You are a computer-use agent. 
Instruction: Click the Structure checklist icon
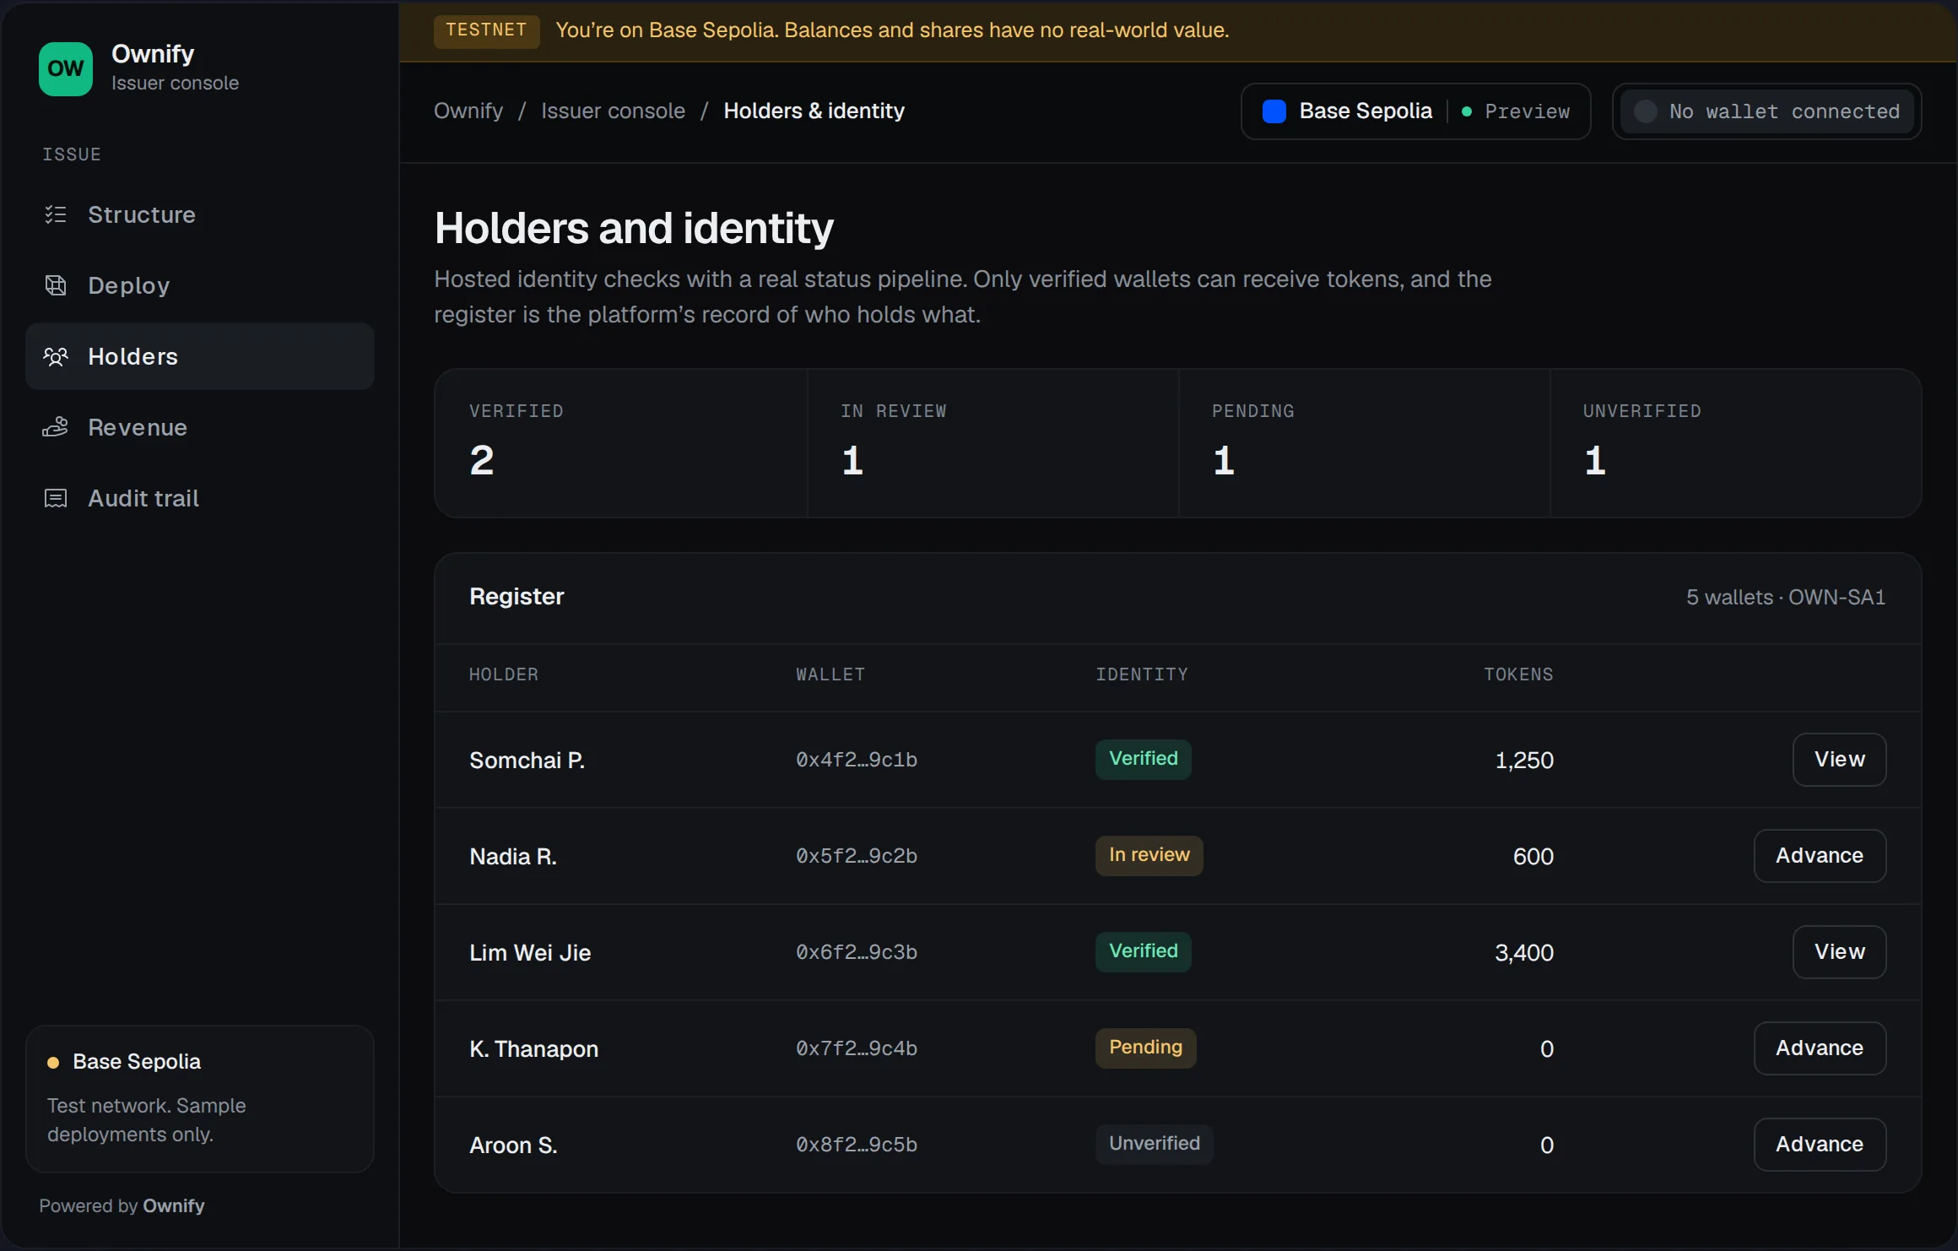pyautogui.click(x=56, y=214)
